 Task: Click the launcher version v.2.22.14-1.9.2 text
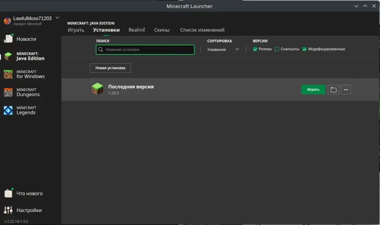coord(16,221)
